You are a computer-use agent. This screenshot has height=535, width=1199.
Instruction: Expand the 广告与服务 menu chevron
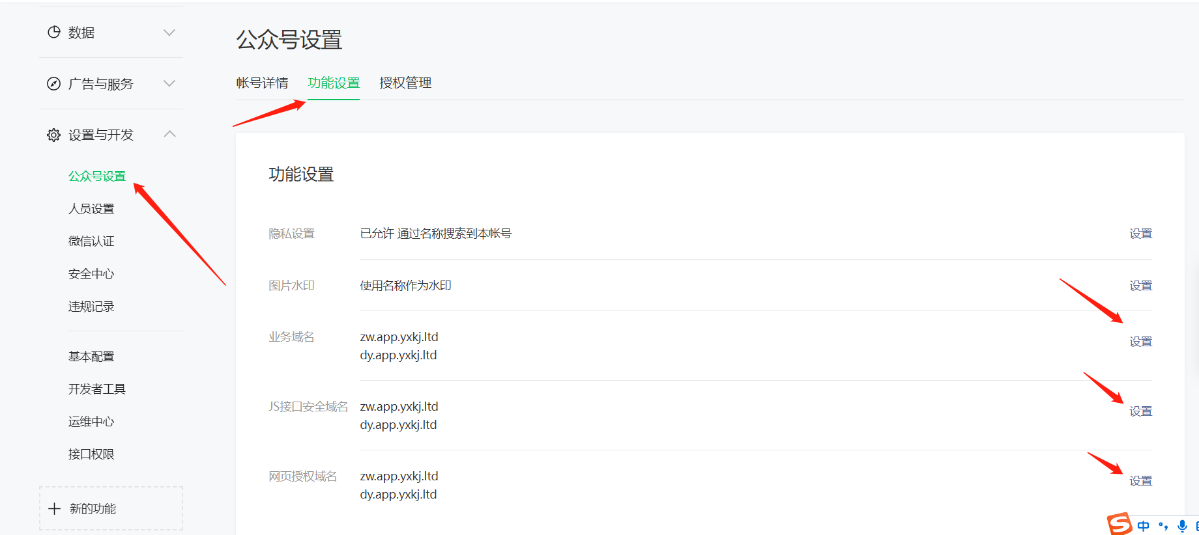pos(169,83)
